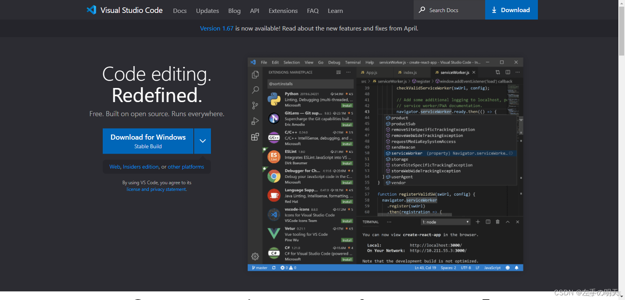Open the Version 1.67 release notes link
The image size is (625, 300).
216,28
